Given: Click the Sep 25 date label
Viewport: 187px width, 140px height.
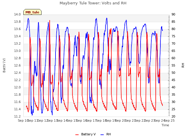Looking at the screenshot, I should (169, 120).
